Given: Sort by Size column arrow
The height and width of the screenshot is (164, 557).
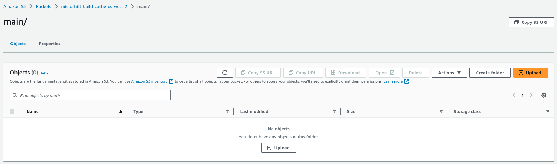Looking at the screenshot, I should (441, 111).
